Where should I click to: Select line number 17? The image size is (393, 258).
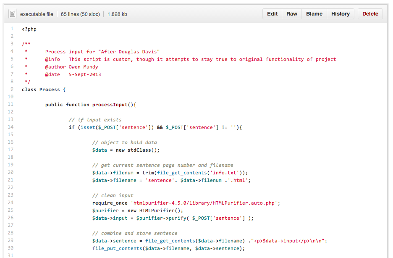click(x=10, y=150)
